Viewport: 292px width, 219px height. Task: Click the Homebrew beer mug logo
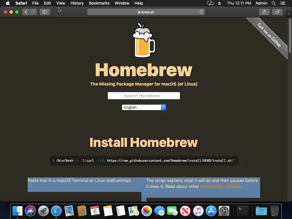coord(144,40)
